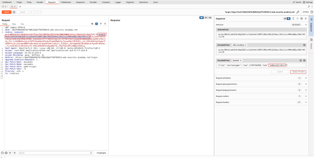Add a new Repeater tab

tap(20, 7)
